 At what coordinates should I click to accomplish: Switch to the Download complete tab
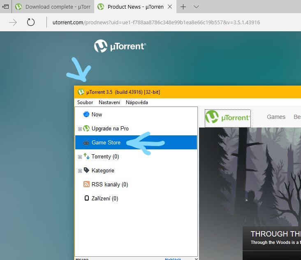53,7
